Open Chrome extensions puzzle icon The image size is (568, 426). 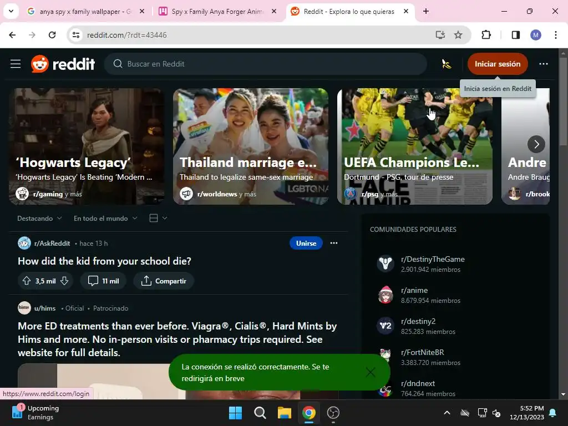[486, 35]
